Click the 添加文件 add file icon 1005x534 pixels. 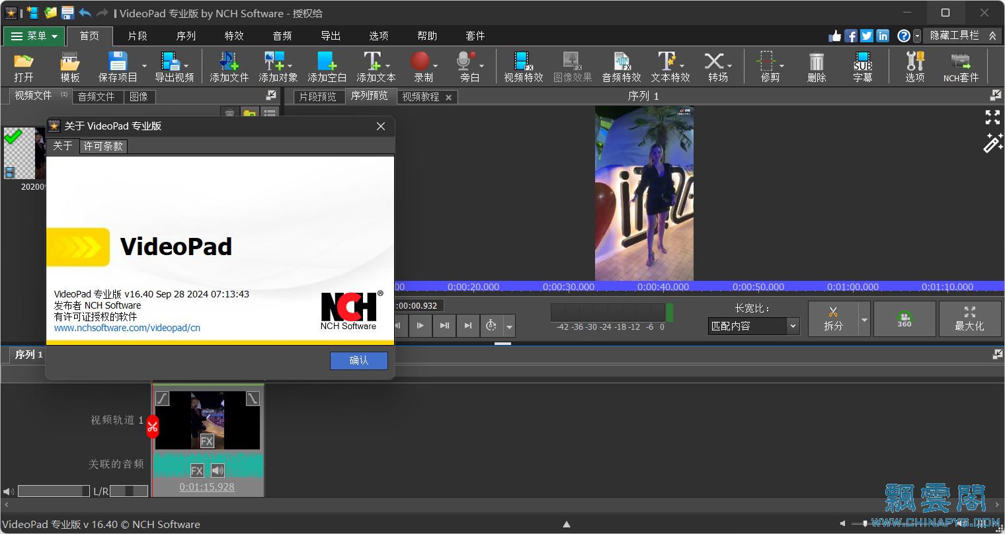tap(229, 61)
